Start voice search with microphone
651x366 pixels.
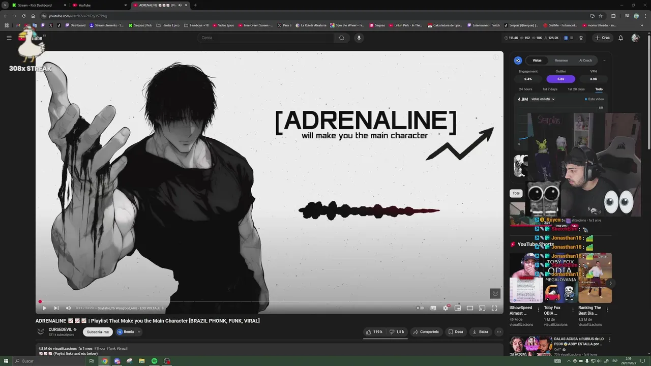pyautogui.click(x=359, y=38)
